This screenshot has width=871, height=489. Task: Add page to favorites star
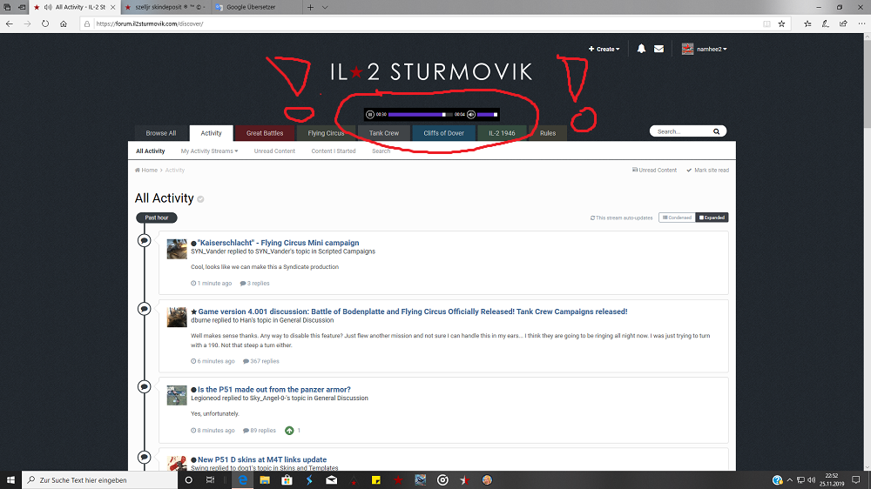point(781,23)
